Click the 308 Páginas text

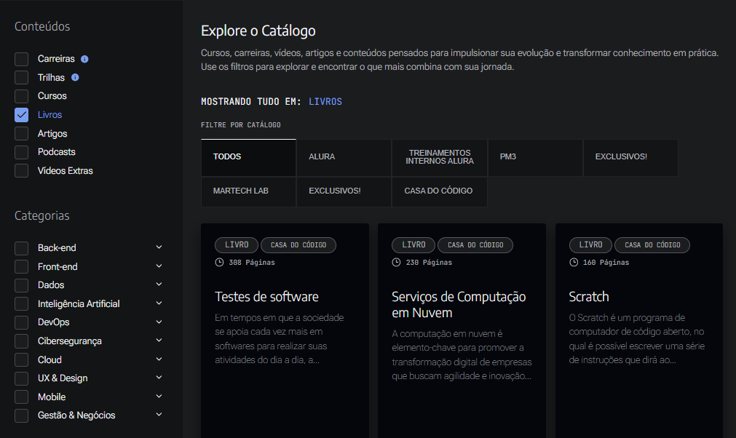coord(252,263)
